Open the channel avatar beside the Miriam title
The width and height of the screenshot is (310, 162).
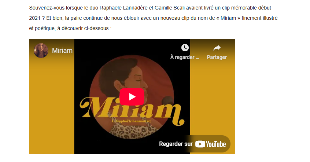[x=41, y=51]
